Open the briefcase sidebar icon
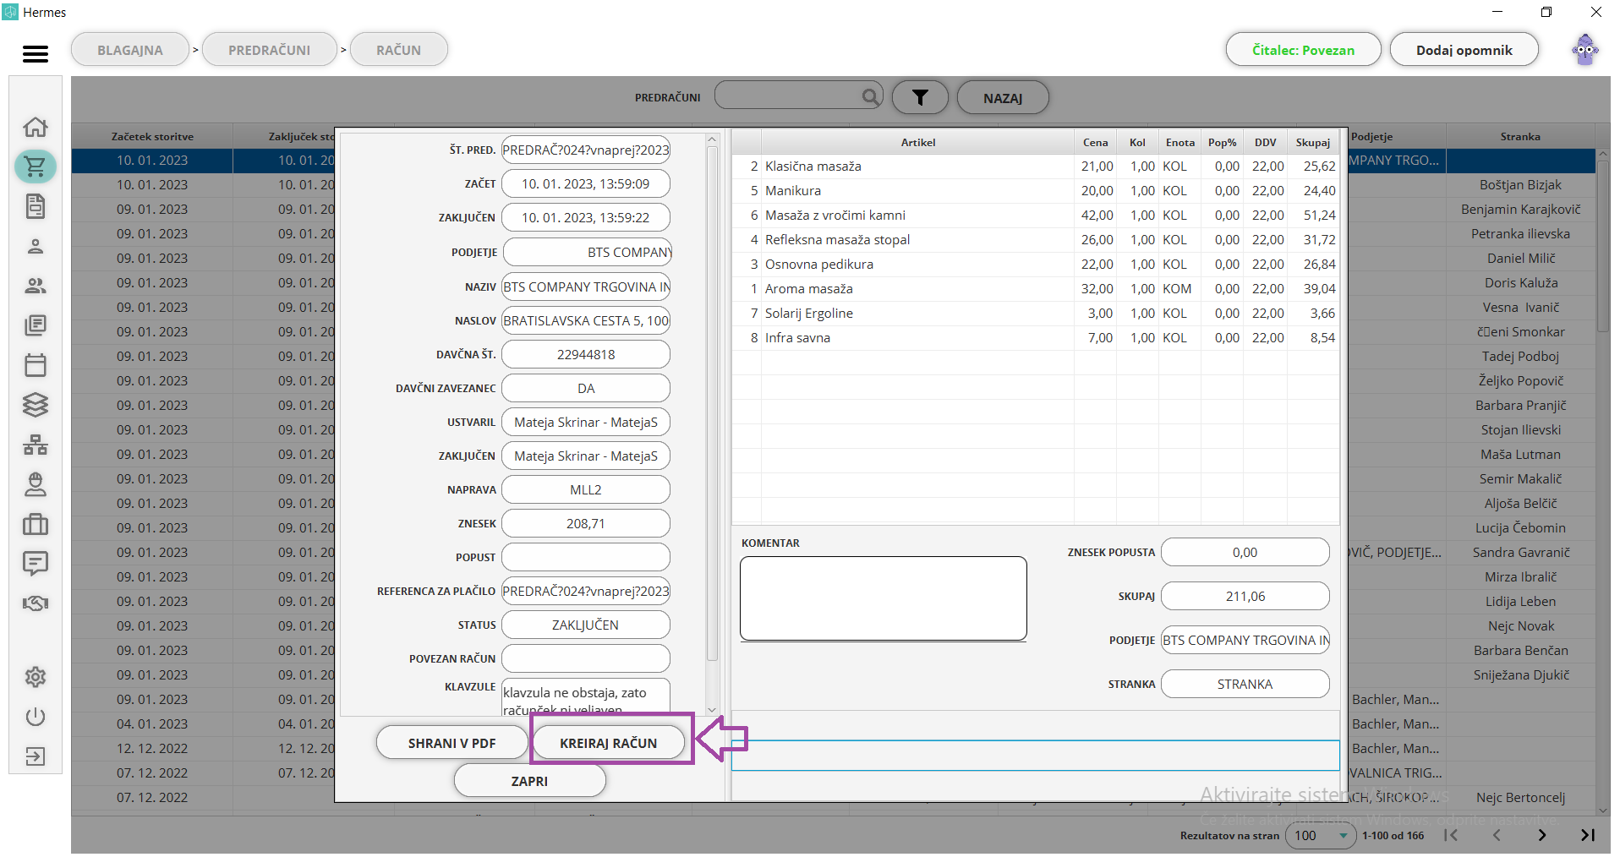The width and height of the screenshot is (1620, 868). 36,524
